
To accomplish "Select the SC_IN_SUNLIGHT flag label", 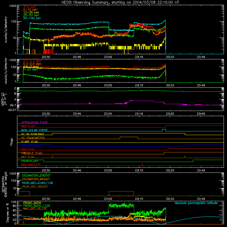I will coord(33,134).
